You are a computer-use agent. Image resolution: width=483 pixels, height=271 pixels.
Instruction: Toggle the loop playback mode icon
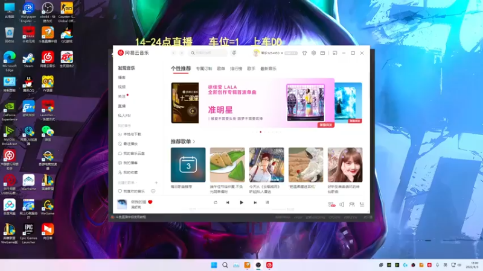[x=216, y=202]
